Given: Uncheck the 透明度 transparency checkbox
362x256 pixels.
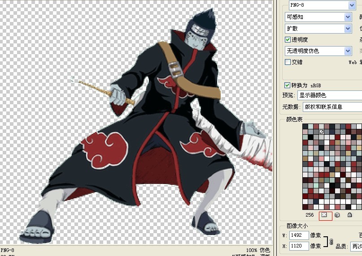Looking at the screenshot, I should click(x=288, y=40).
